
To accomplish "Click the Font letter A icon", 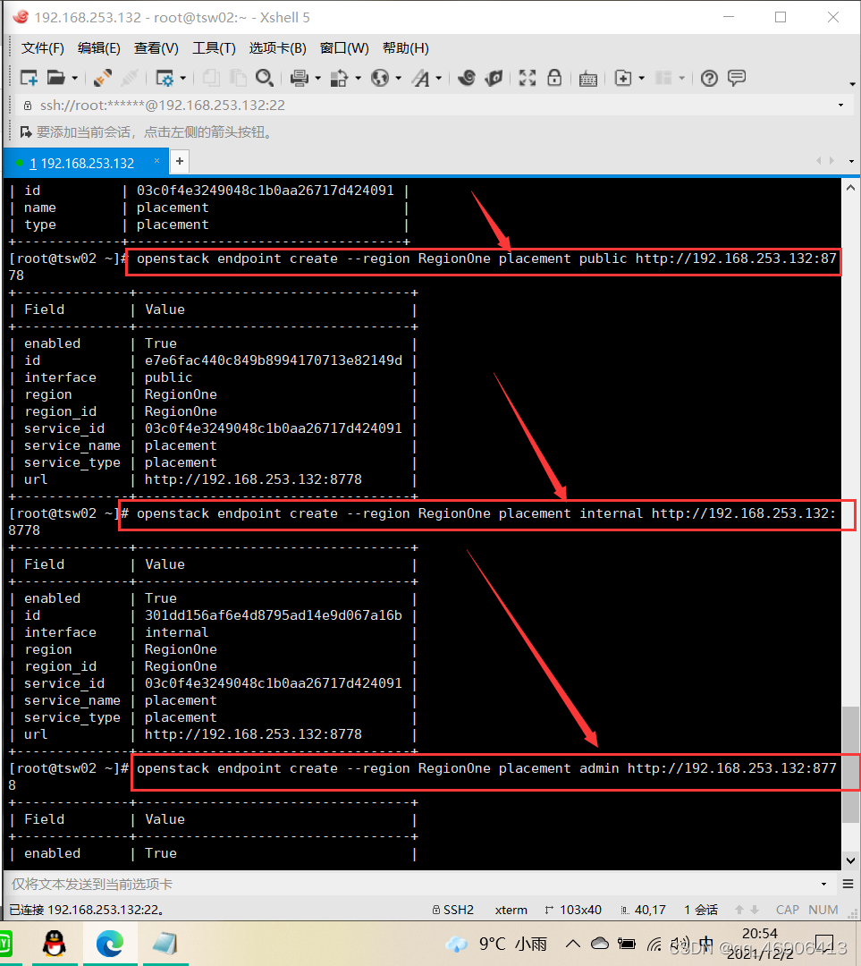I will [420, 78].
